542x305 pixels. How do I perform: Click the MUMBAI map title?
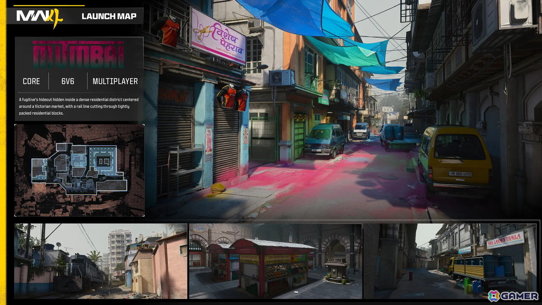point(79,55)
